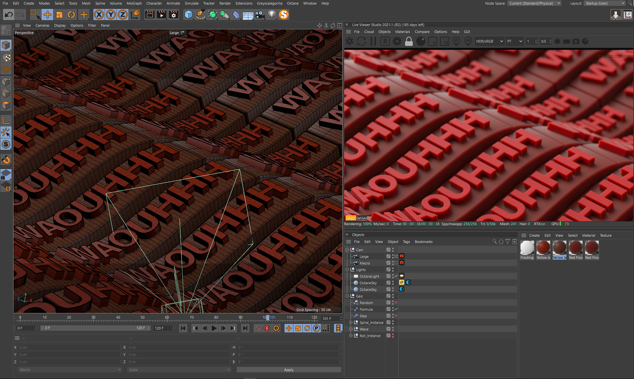Open the PT kernel dropdown
The width and height of the screenshot is (634, 379).
tap(514, 41)
